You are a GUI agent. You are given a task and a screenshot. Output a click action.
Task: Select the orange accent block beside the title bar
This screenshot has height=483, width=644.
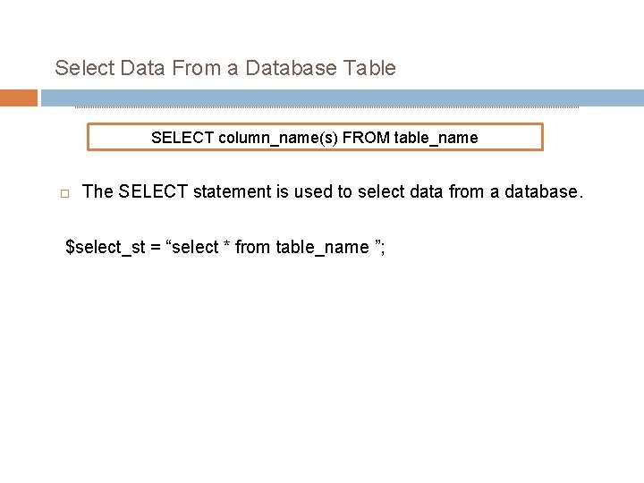(18, 97)
